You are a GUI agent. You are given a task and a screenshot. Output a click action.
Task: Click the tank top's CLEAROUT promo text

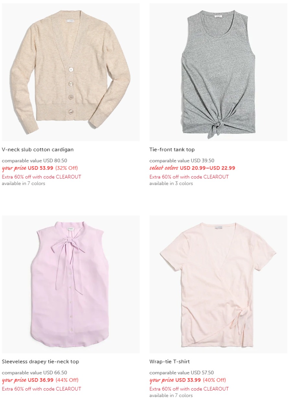click(x=189, y=177)
